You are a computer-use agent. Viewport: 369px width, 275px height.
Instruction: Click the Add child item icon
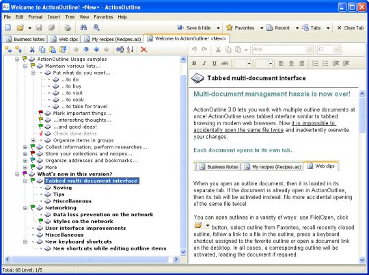point(18,49)
